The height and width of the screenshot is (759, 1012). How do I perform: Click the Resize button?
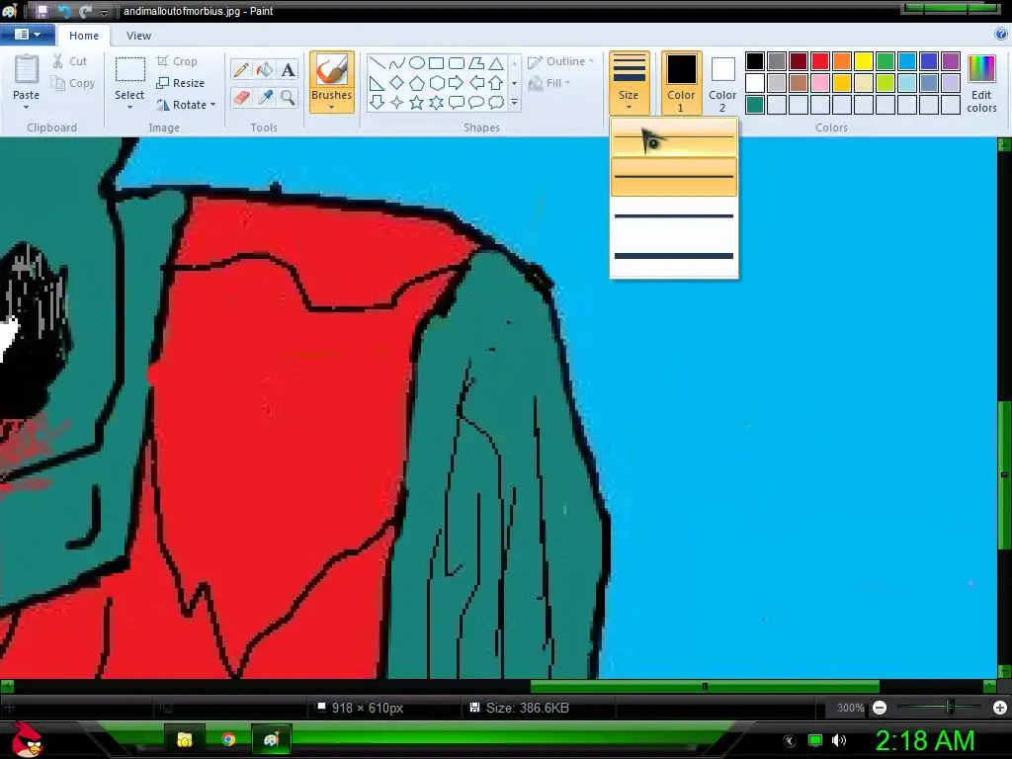(x=181, y=83)
